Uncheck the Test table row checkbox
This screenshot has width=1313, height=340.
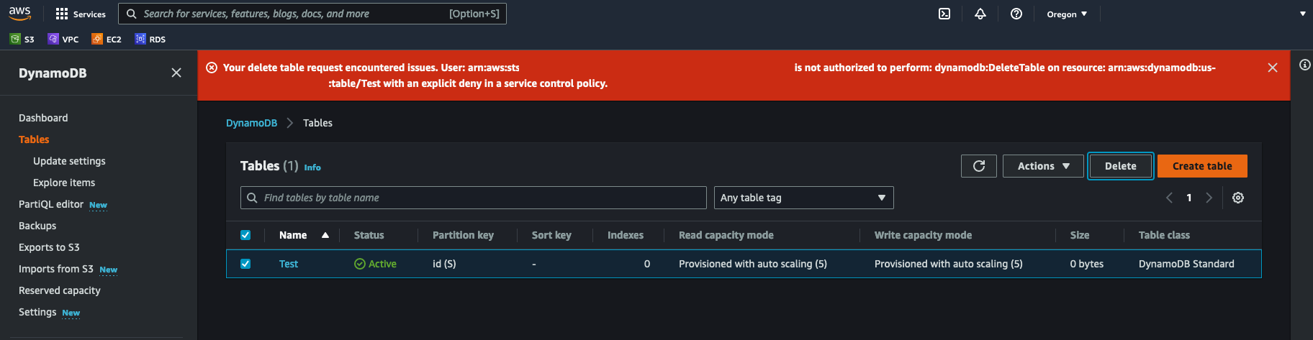click(x=245, y=264)
